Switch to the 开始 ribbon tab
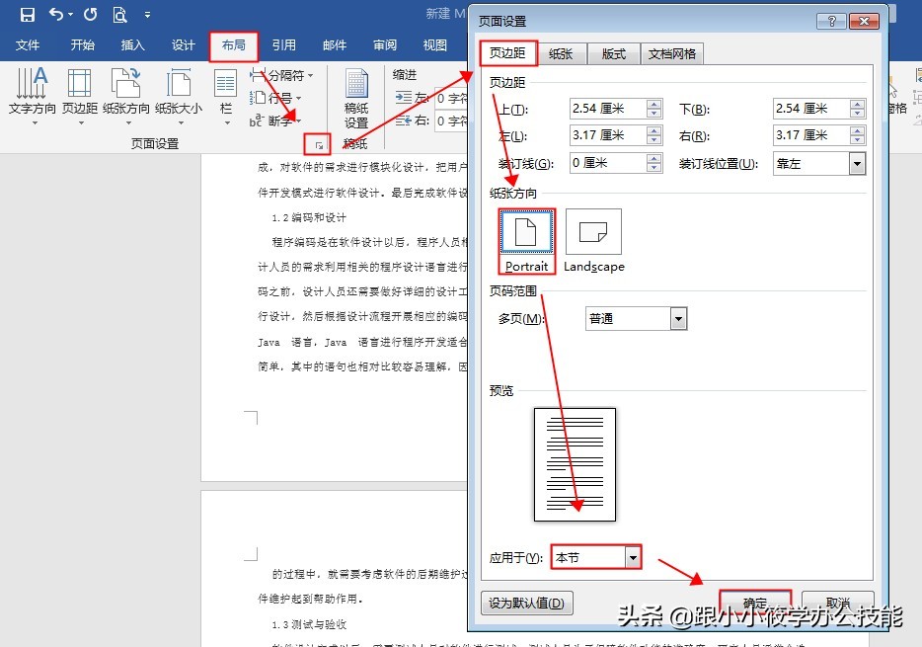The width and height of the screenshot is (922, 647). (x=82, y=45)
